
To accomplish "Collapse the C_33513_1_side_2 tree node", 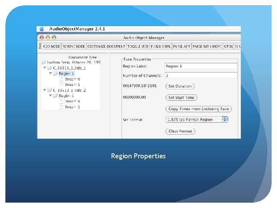I will (45, 90).
